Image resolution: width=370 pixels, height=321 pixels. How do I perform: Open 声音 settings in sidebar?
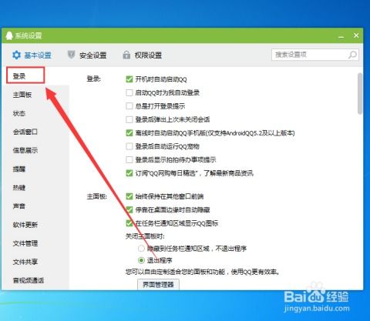(x=19, y=206)
